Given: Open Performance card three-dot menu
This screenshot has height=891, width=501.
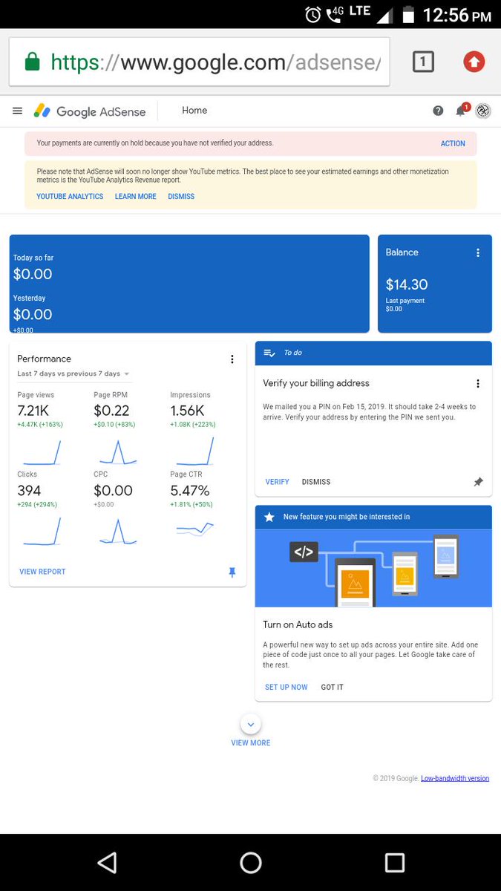Looking at the screenshot, I should click(232, 359).
